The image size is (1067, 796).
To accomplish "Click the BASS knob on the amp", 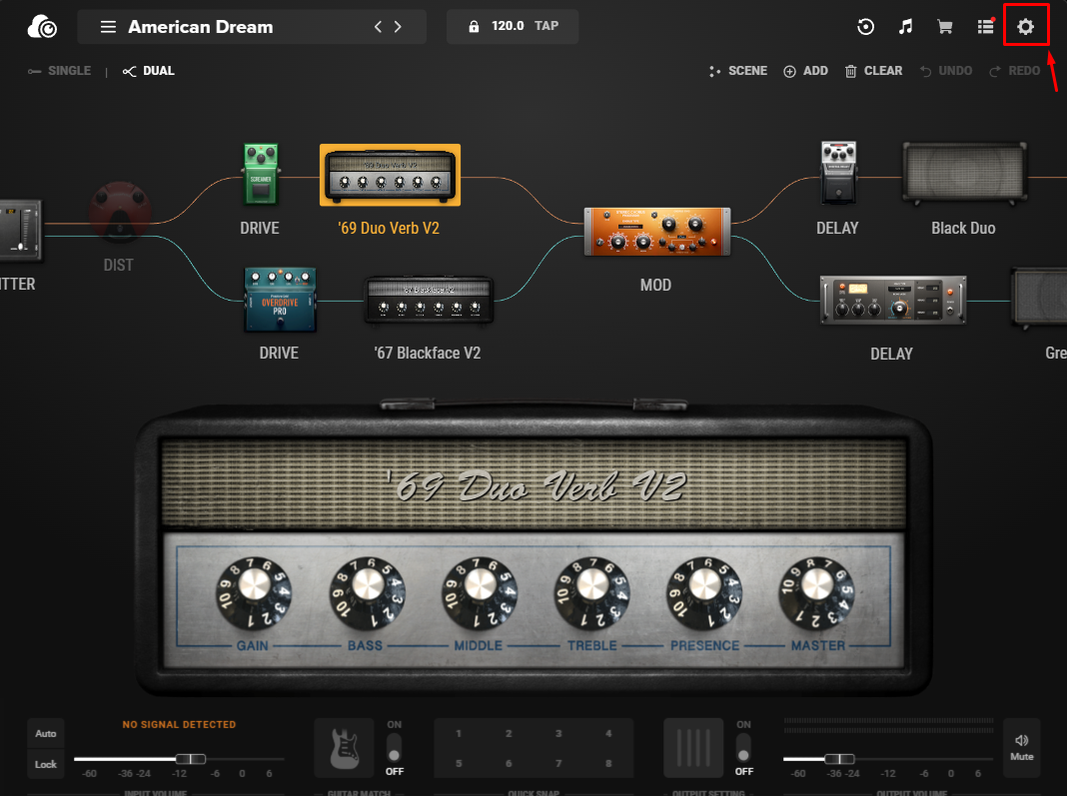I will tap(368, 591).
